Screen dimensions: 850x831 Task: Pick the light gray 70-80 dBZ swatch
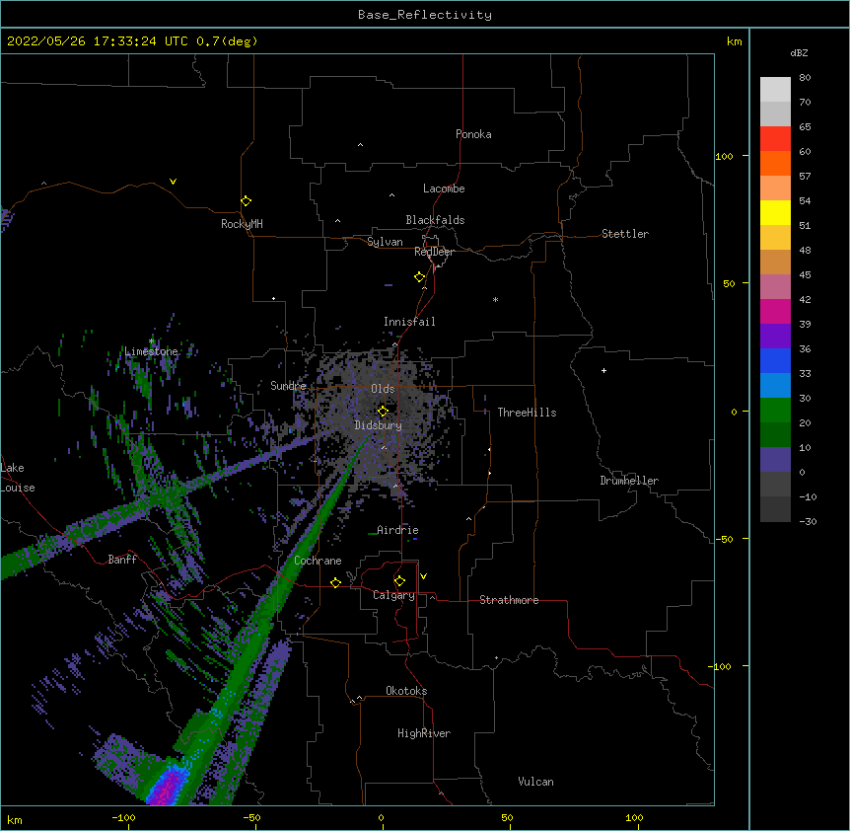[x=775, y=90]
